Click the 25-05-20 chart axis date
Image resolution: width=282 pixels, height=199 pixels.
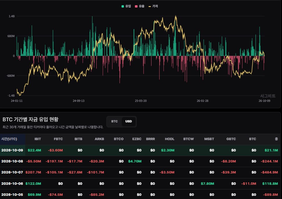[141, 101]
